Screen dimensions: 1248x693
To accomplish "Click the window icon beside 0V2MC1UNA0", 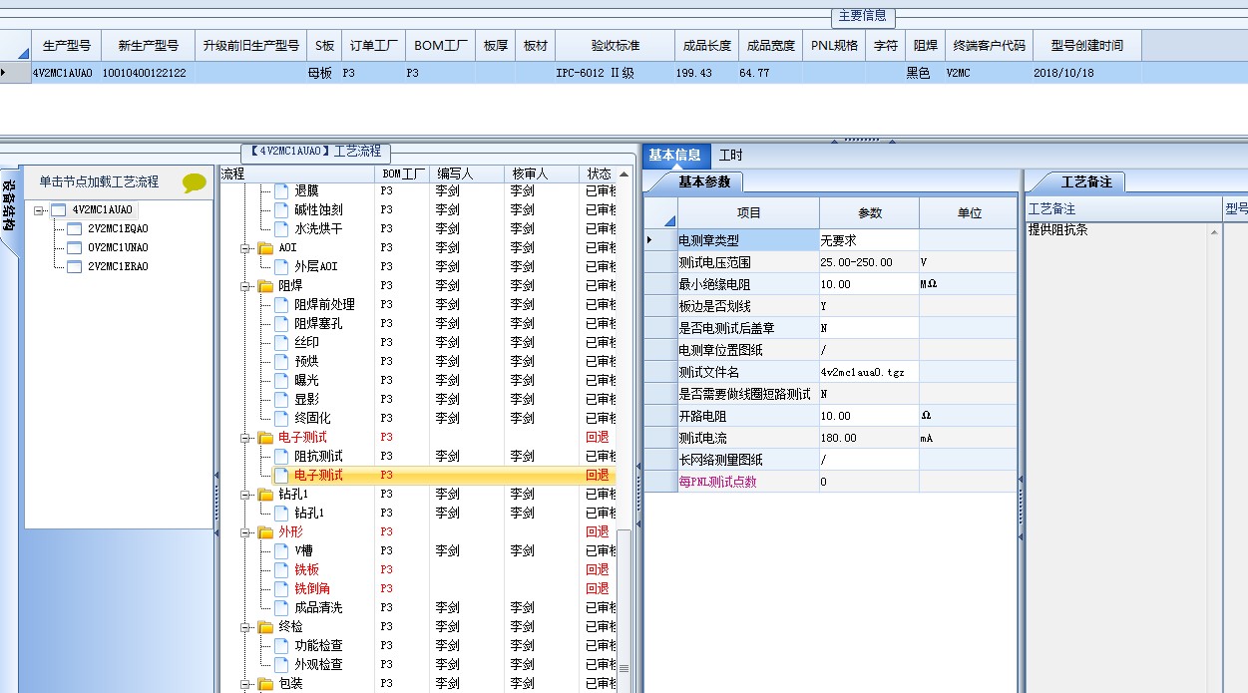I will tap(74, 248).
